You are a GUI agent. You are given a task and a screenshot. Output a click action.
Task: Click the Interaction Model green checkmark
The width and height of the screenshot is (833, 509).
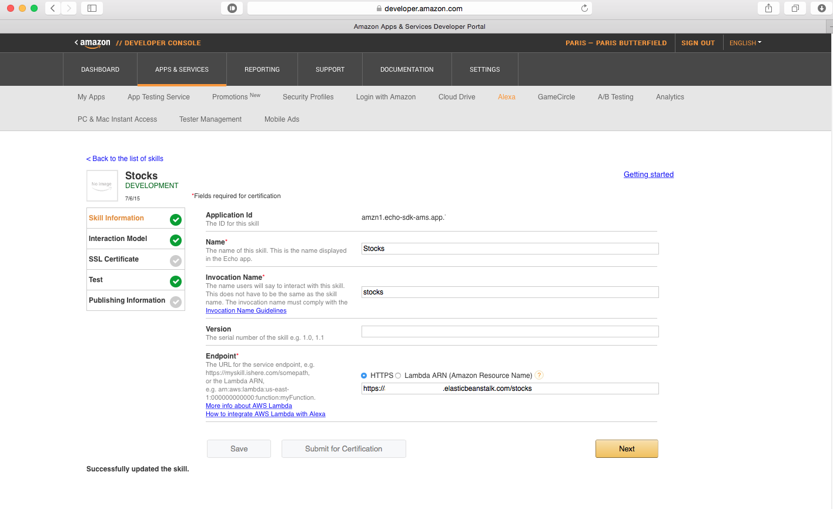176,240
